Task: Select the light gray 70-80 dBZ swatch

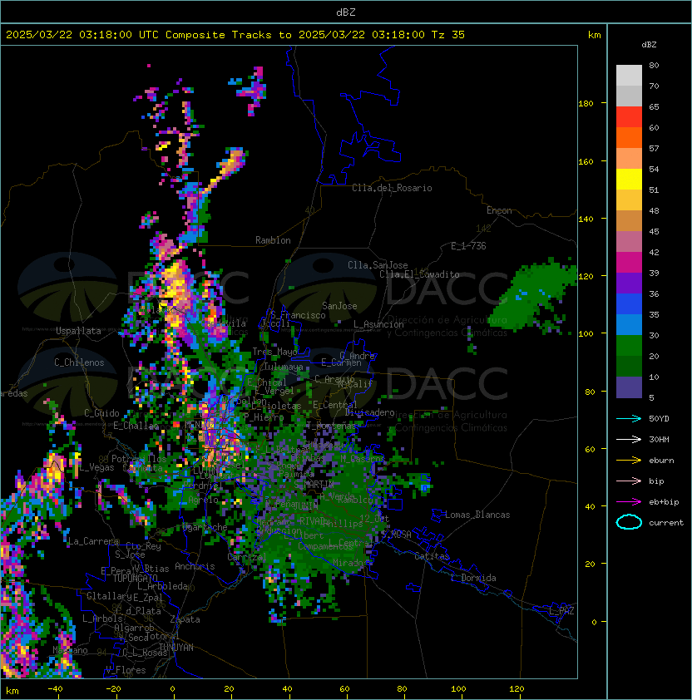Action: coord(629,76)
